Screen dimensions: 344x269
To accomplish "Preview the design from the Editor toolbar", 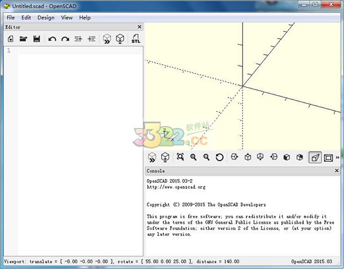I will (107, 39).
